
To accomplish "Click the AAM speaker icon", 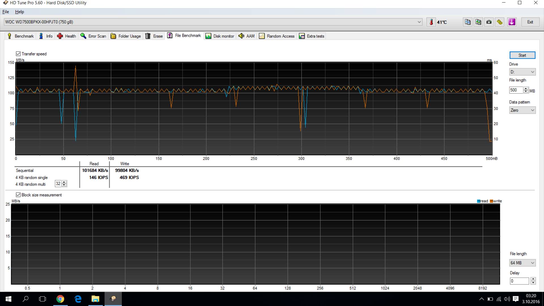I will pyautogui.click(x=241, y=36).
